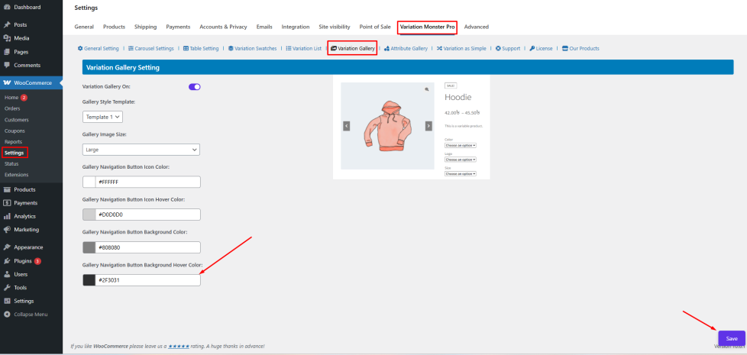
Task: Click the five-star rating link
Action: [179, 347]
